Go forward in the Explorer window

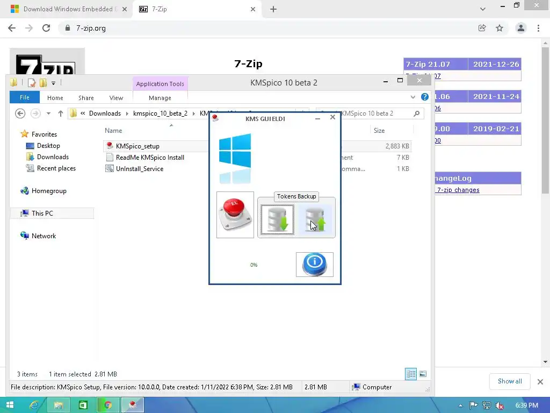(35, 113)
